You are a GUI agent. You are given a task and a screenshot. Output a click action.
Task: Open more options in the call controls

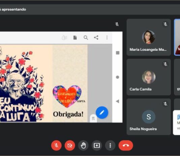coord(110,146)
